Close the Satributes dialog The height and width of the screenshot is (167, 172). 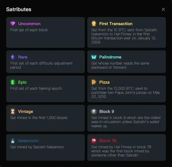coord(163,9)
